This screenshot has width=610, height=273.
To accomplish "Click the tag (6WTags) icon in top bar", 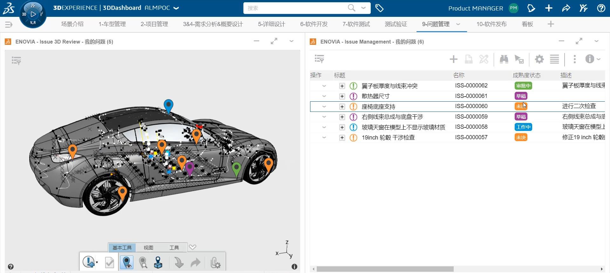I will point(379,8).
